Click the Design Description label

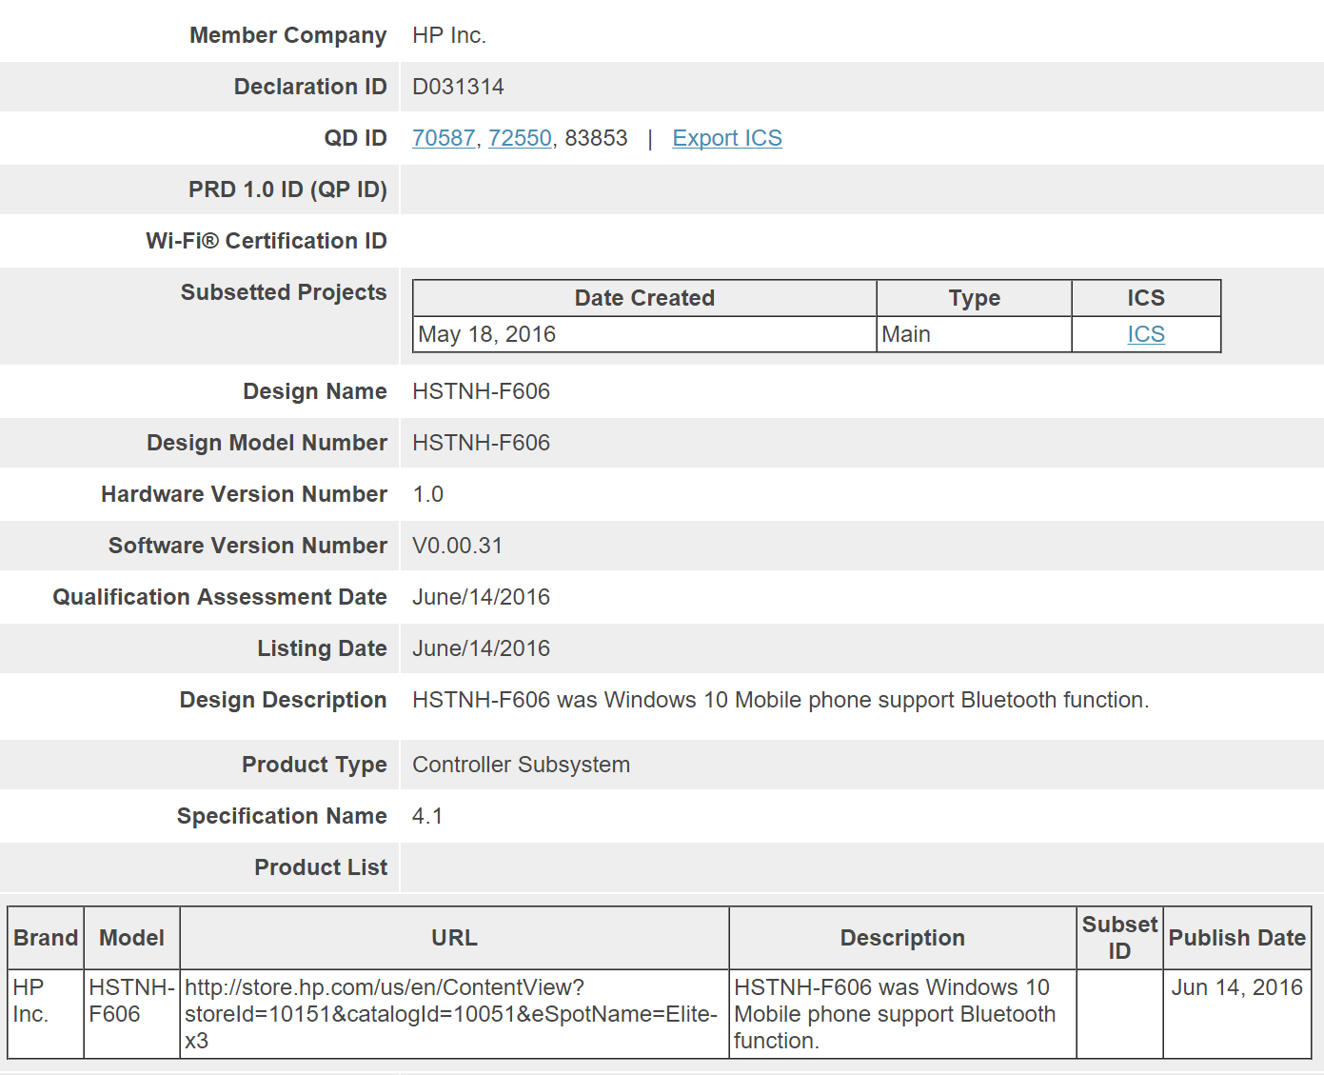(x=284, y=700)
